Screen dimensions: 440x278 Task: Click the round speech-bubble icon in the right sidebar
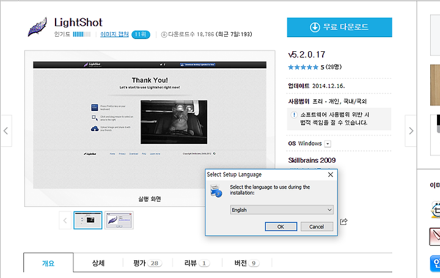click(x=435, y=209)
